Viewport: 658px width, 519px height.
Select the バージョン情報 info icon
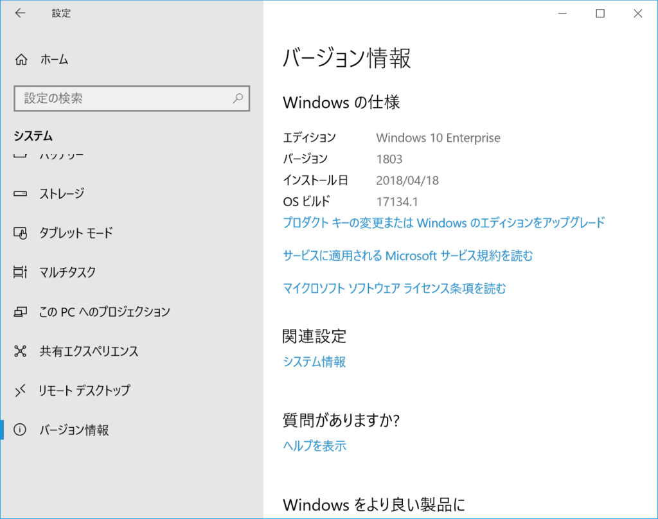point(20,429)
